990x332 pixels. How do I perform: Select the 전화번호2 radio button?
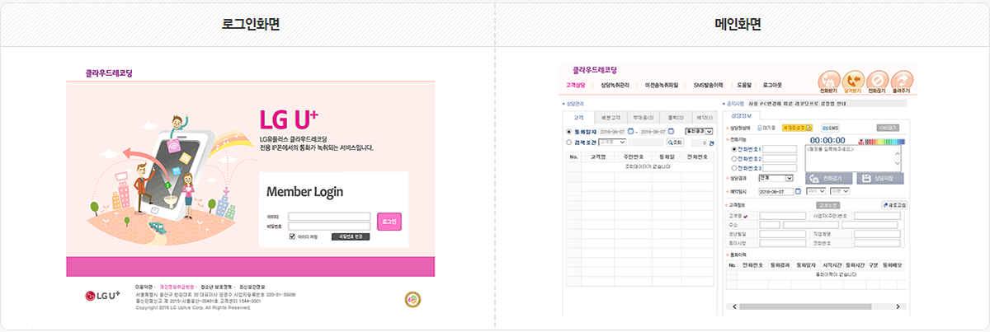735,158
